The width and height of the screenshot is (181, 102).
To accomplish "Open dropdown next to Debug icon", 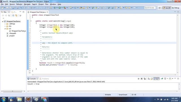I will click(x=57, y=8).
